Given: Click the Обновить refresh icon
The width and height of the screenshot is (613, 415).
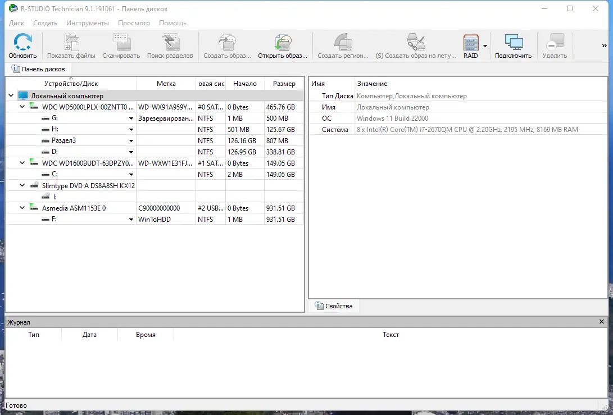Looking at the screenshot, I should point(22,42).
